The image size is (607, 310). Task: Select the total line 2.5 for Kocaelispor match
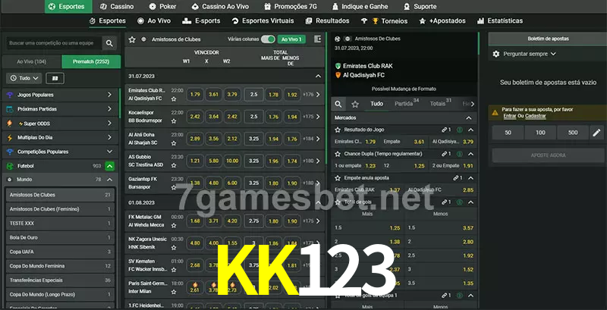point(254,117)
